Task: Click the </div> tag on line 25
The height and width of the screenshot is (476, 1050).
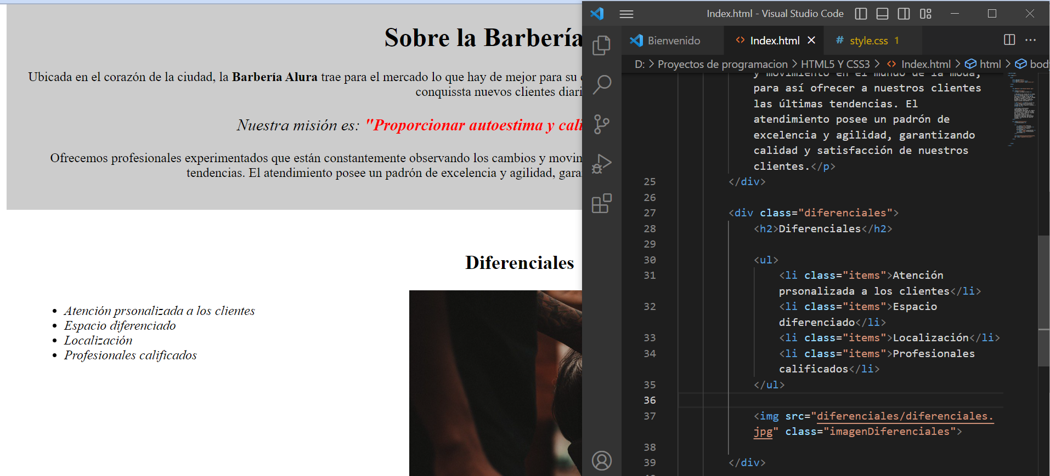Action: [x=747, y=181]
